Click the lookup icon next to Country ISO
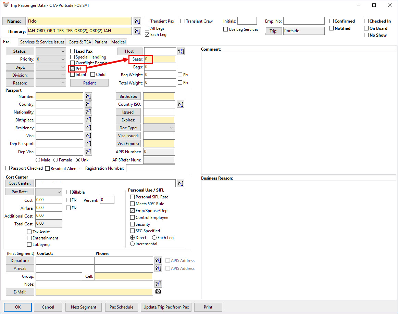This screenshot has height=314, width=398. coord(181,104)
